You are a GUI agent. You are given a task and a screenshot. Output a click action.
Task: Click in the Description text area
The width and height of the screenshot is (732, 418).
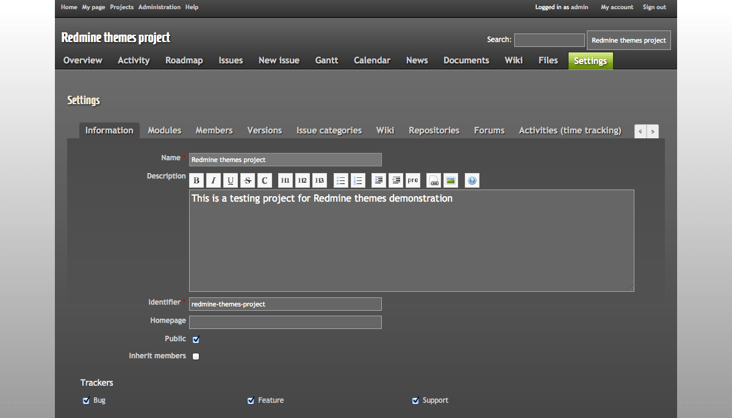tap(412, 241)
